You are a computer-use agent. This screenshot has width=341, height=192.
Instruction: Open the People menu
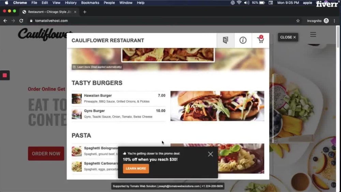coord(109,3)
